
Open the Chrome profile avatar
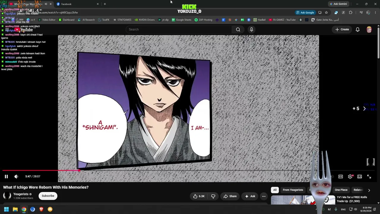[x=368, y=12]
